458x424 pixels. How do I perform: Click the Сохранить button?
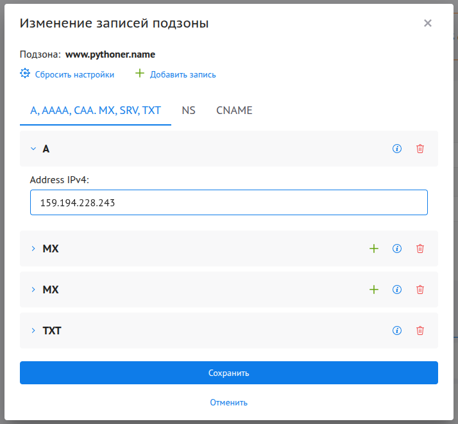(229, 373)
